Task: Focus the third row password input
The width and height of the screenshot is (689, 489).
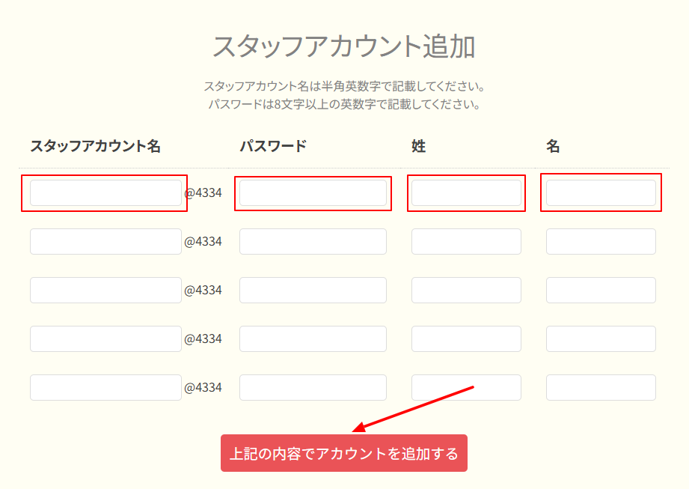Action: click(x=313, y=291)
